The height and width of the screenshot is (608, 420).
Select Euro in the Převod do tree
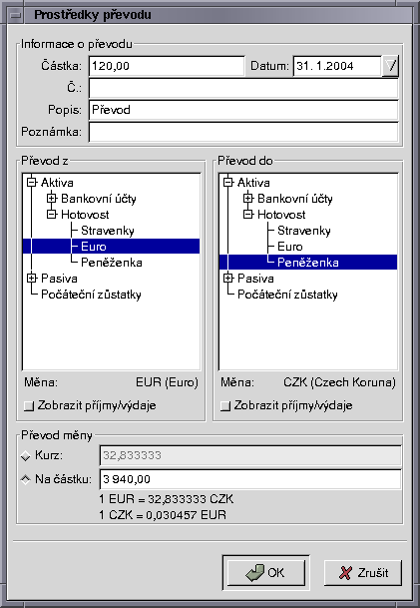pyautogui.click(x=290, y=247)
